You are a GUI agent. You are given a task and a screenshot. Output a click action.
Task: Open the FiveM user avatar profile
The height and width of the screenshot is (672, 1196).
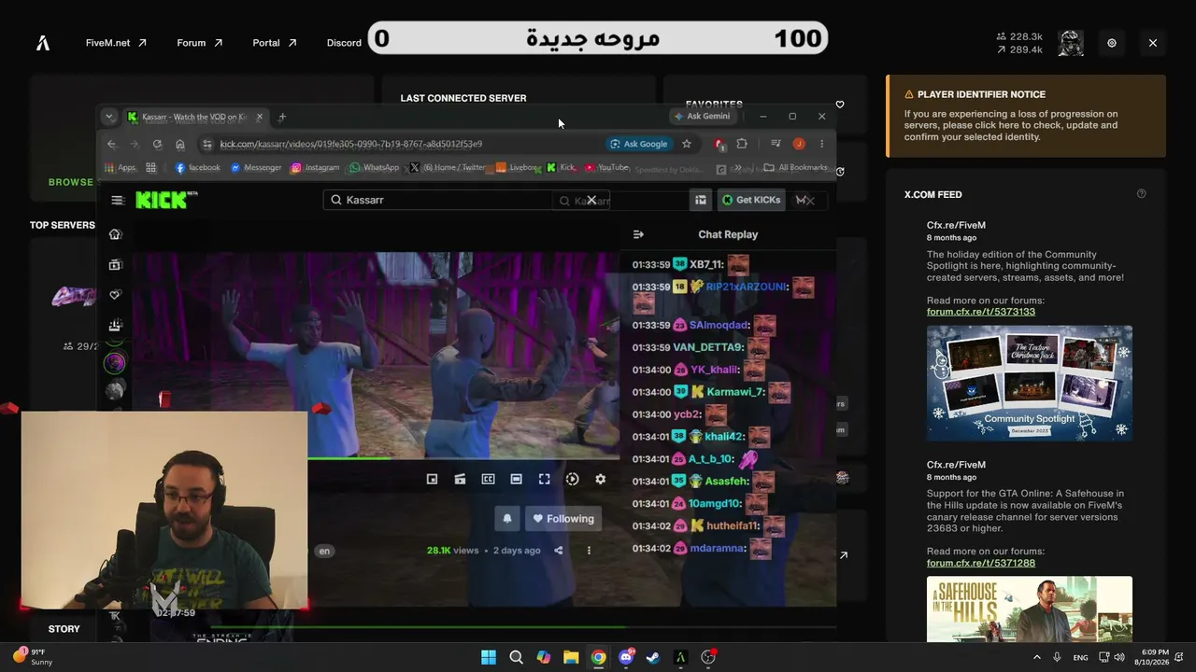tap(1071, 43)
